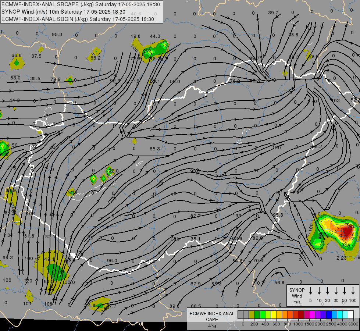Select the SBCIN title line at top

78,19
